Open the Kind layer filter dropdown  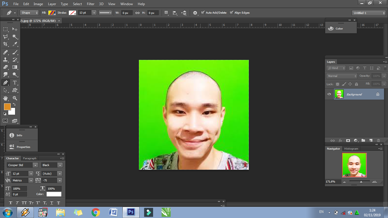(336, 68)
